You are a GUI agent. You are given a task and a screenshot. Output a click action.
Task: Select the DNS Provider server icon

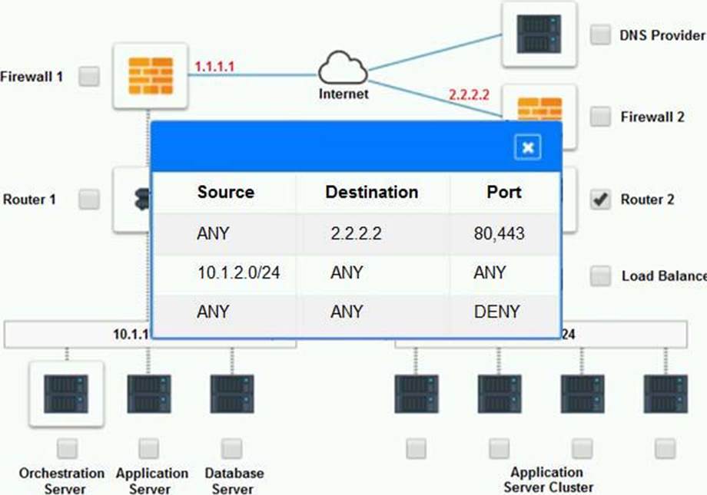(x=538, y=34)
